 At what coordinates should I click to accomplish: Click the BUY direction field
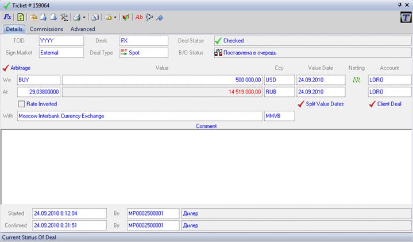pos(38,80)
